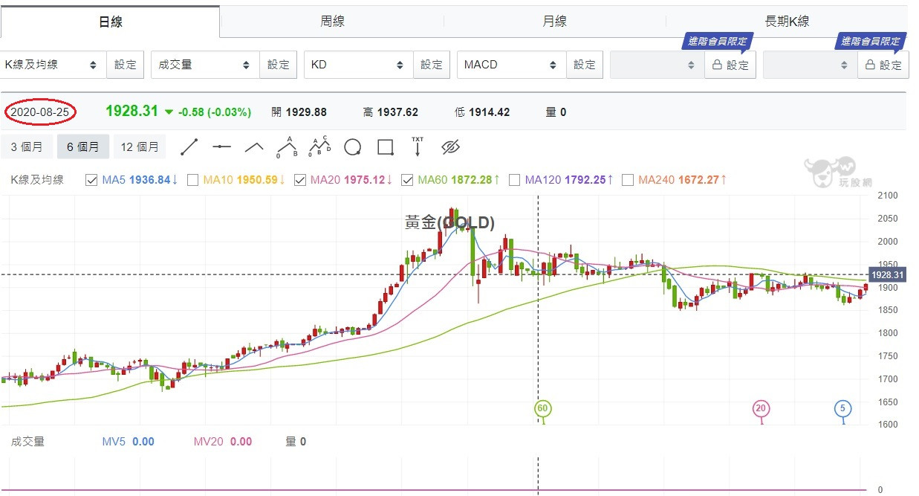Open the K線及均線 dropdown
Viewport: 919px width, 496px height.
pos(52,65)
